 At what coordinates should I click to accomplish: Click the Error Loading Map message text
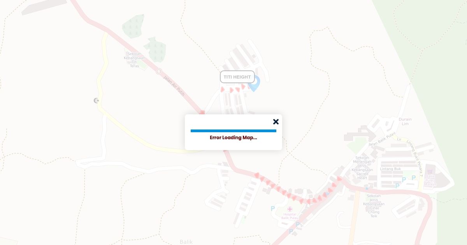coord(233,138)
